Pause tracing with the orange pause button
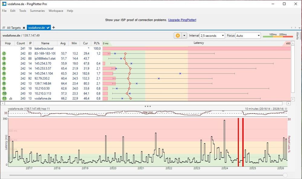 point(178,36)
